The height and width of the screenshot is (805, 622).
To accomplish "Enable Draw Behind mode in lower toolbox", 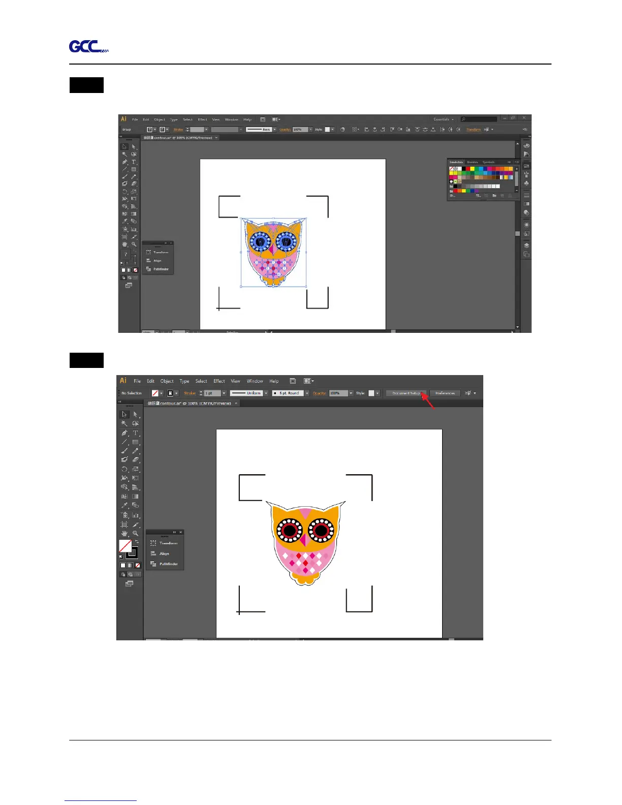I will click(x=130, y=574).
